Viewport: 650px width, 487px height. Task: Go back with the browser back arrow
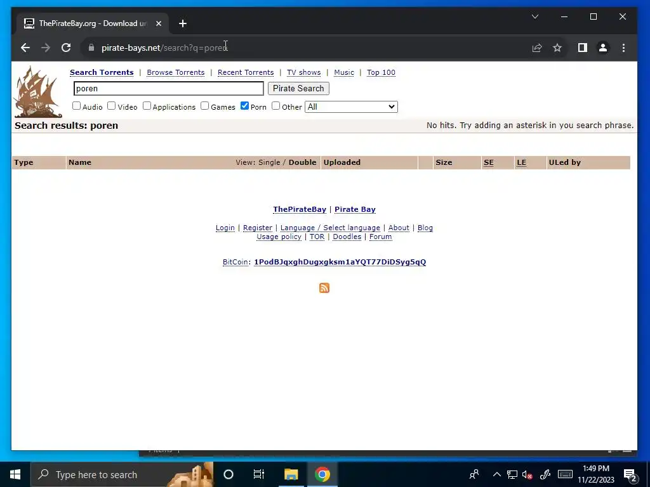pyautogui.click(x=25, y=48)
